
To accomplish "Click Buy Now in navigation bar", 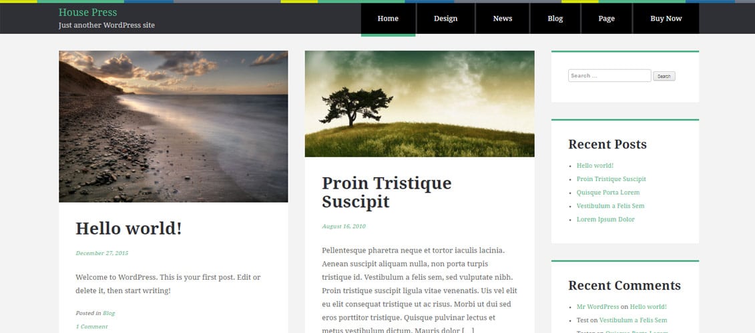I will tap(666, 19).
